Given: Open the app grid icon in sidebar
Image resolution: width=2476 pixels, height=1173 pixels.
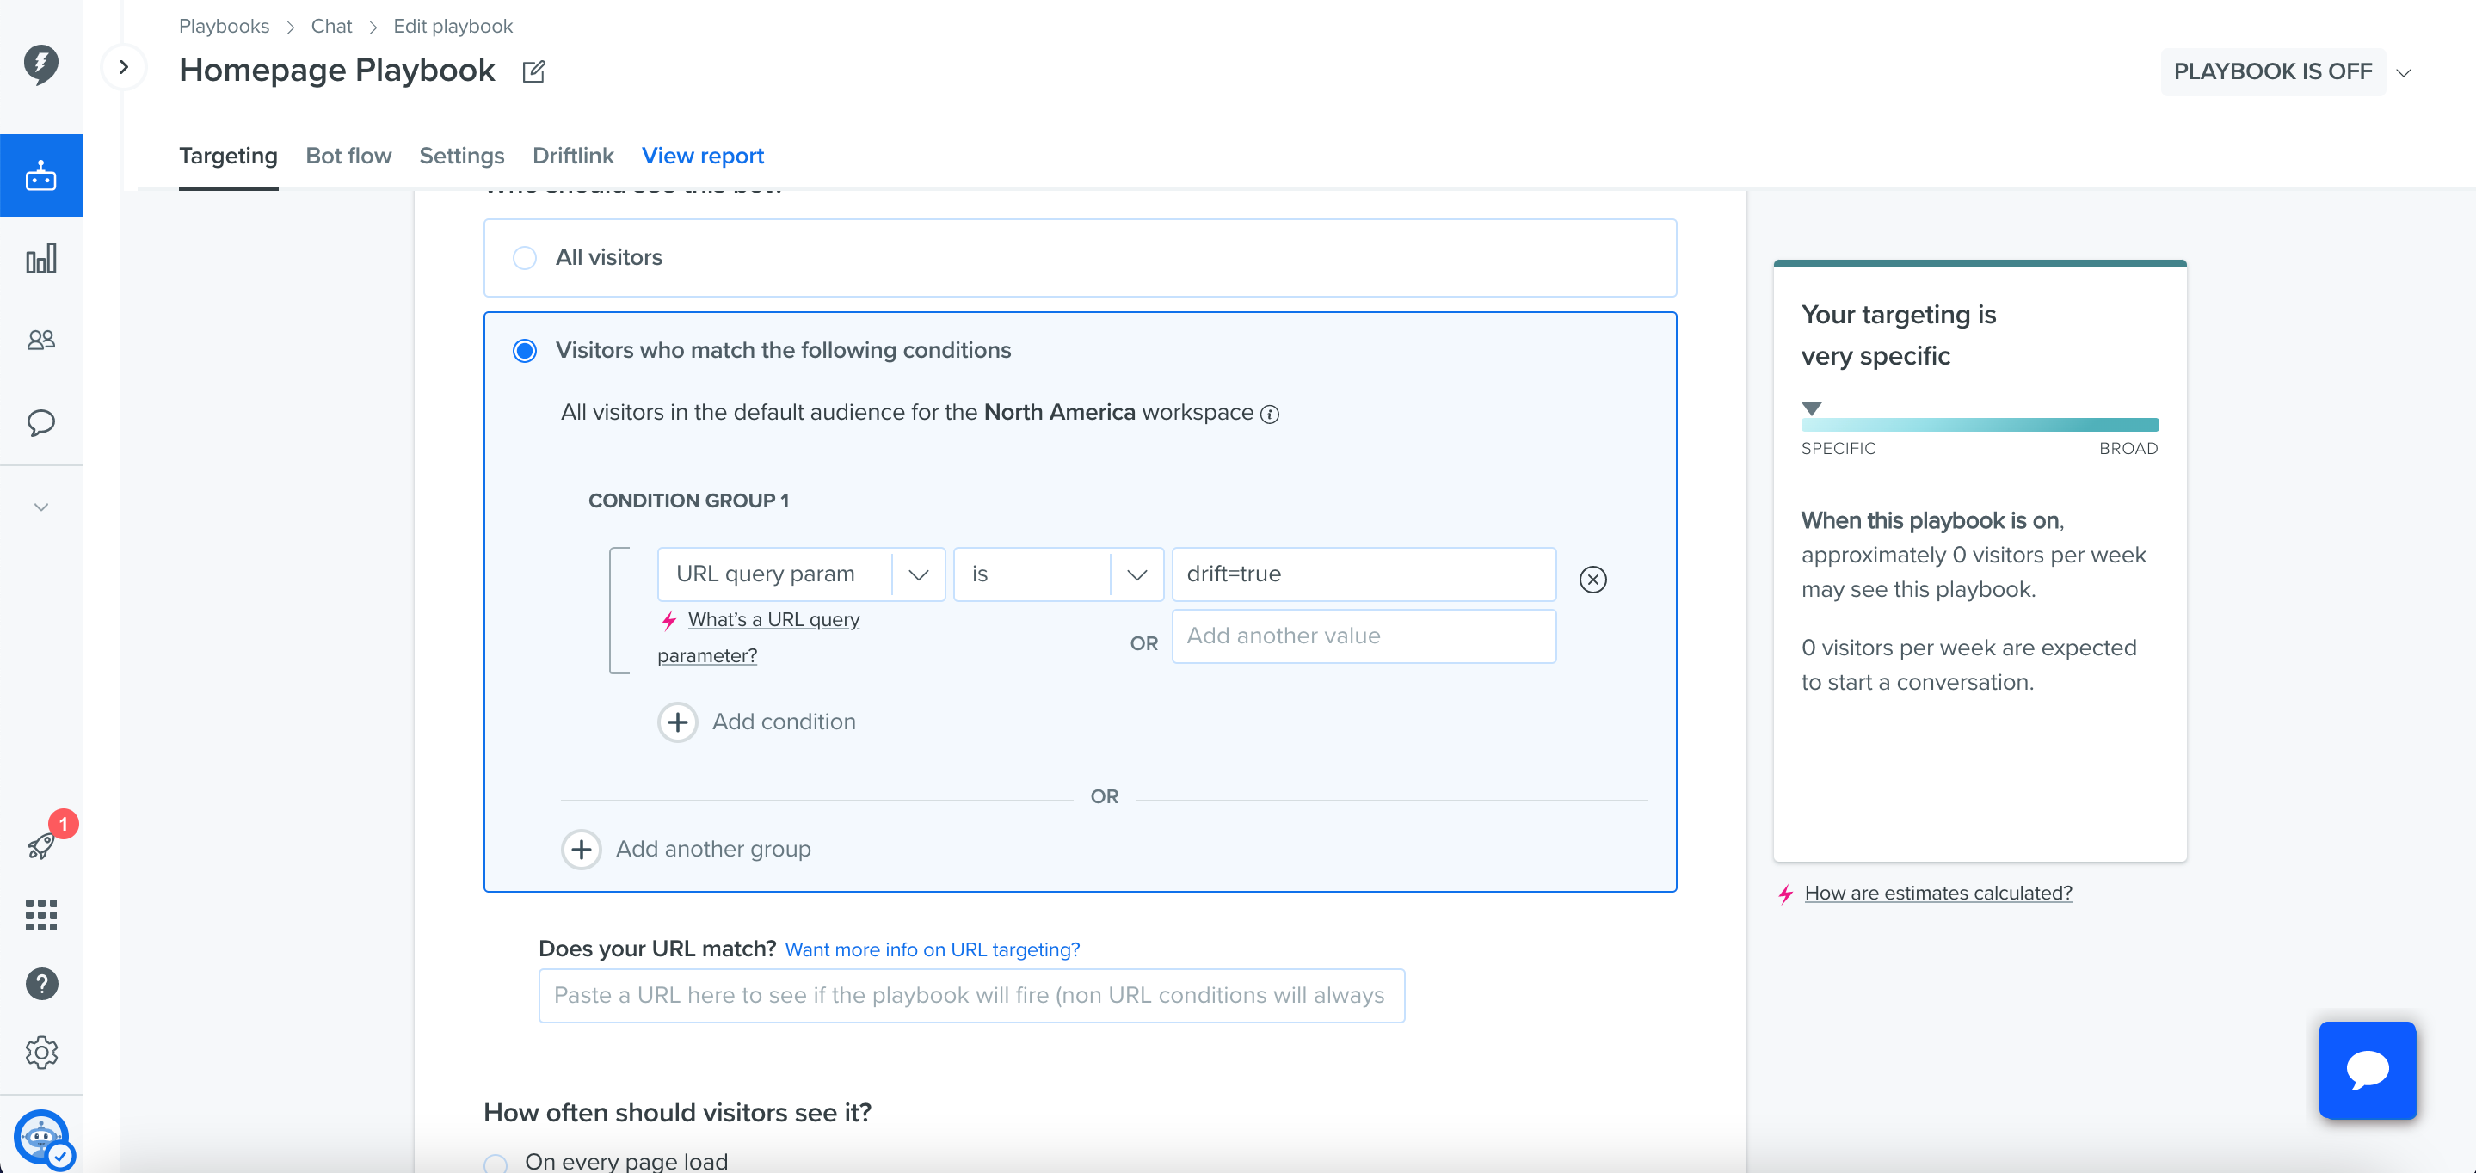Looking at the screenshot, I should [x=40, y=914].
